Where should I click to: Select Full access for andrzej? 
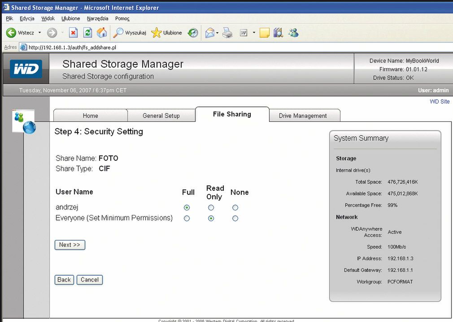pos(187,207)
